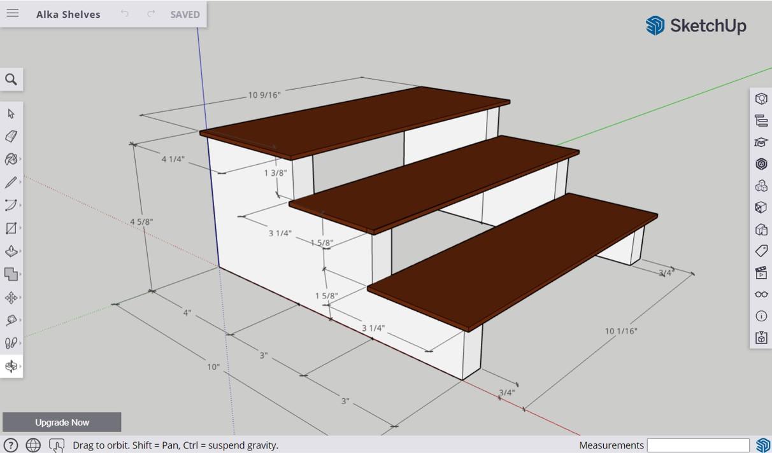Click the Undo arrow

125,14
